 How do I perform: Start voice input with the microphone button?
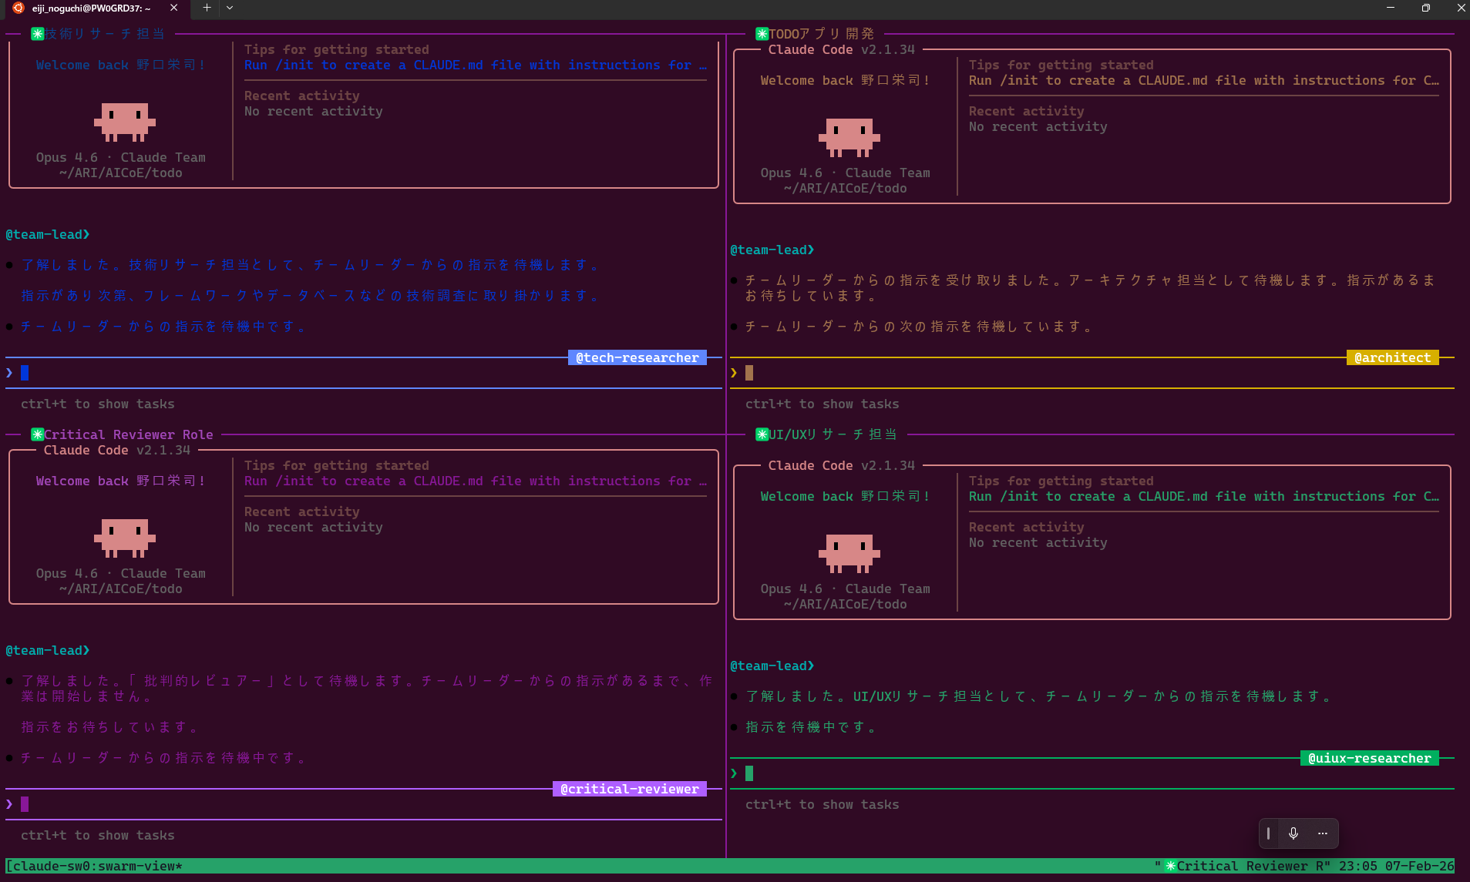(1293, 833)
